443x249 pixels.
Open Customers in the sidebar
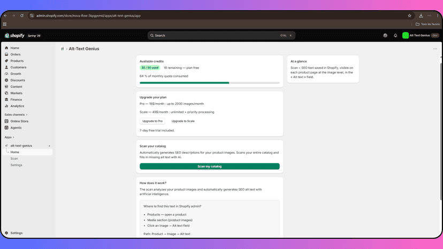point(18,67)
